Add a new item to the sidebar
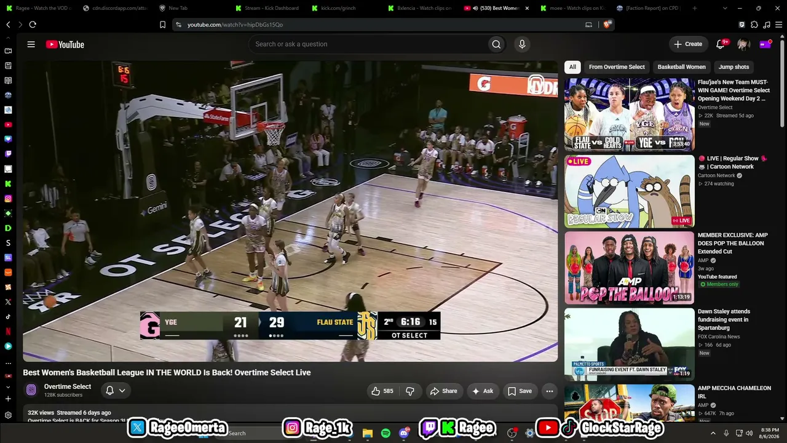This screenshot has height=443, width=787. coord(8,399)
